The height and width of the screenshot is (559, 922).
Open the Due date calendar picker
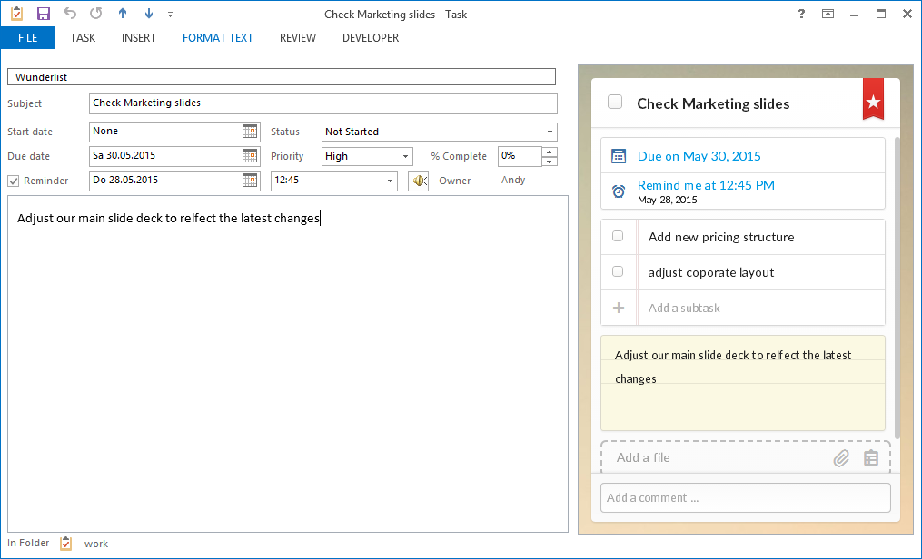249,155
